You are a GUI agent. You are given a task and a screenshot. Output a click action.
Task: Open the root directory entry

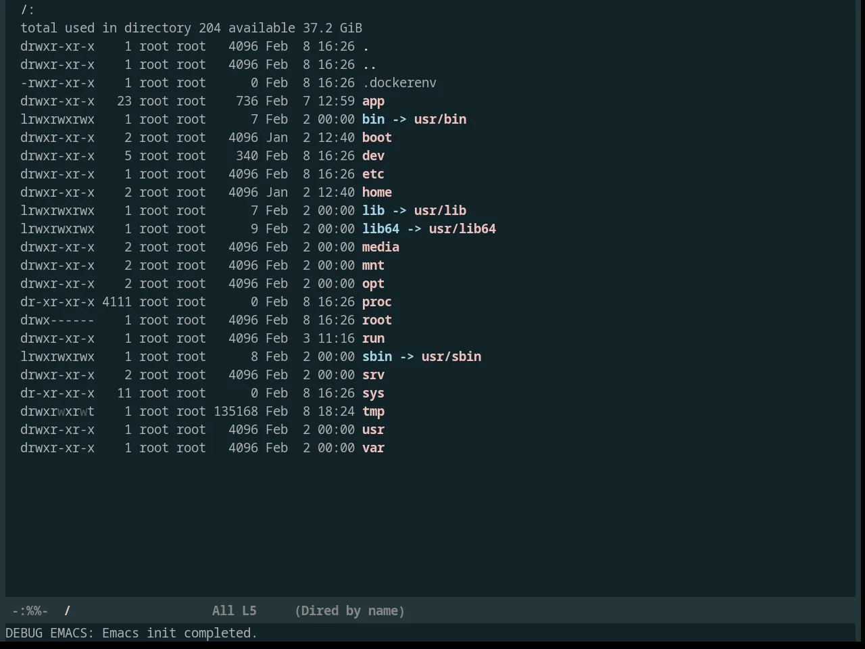377,320
